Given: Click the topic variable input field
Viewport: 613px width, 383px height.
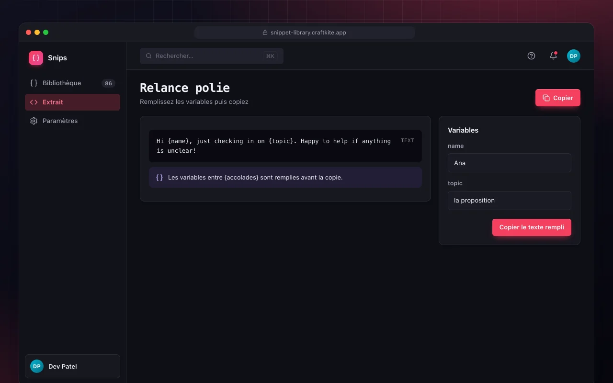Looking at the screenshot, I should click(x=510, y=201).
